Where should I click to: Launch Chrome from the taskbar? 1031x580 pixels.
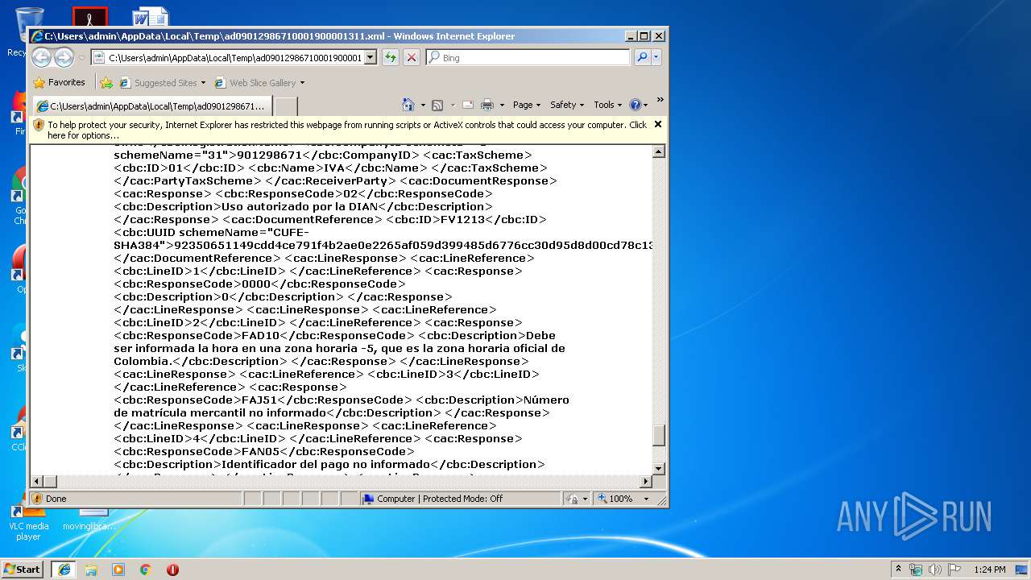pyautogui.click(x=146, y=569)
